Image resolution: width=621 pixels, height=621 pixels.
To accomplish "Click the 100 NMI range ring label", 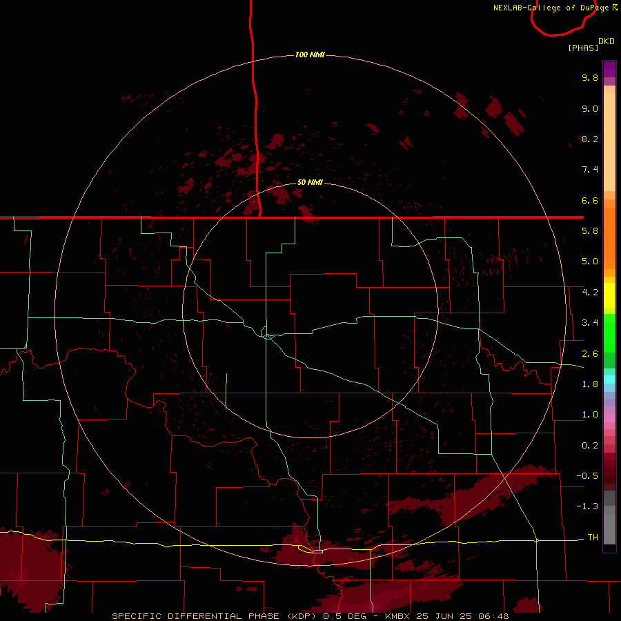I will 310,55.
